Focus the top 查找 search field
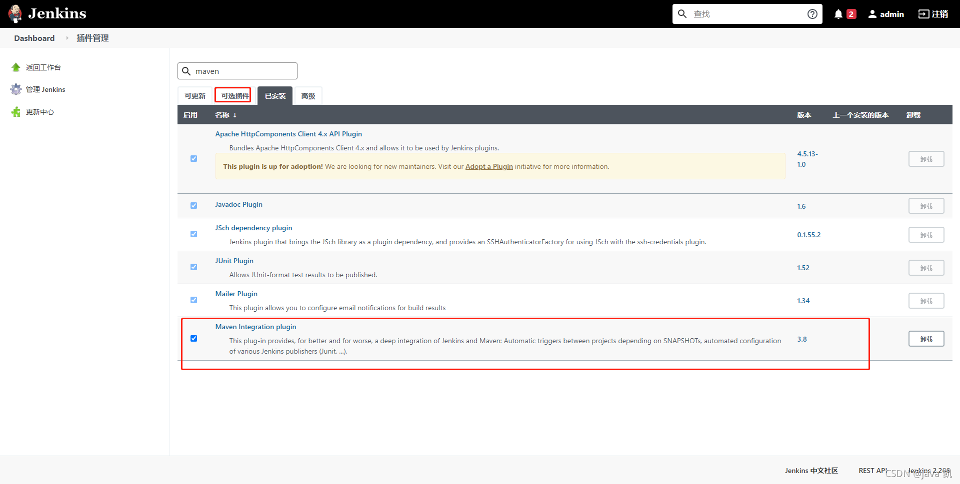Image resolution: width=960 pixels, height=484 pixels. pos(747,14)
